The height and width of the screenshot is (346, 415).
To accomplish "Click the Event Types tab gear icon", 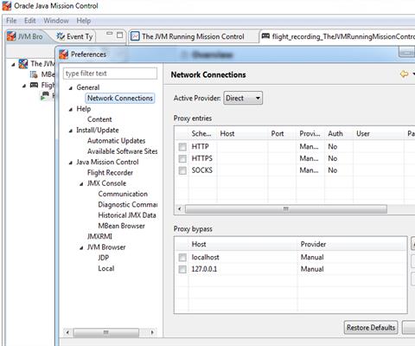I will [61, 36].
